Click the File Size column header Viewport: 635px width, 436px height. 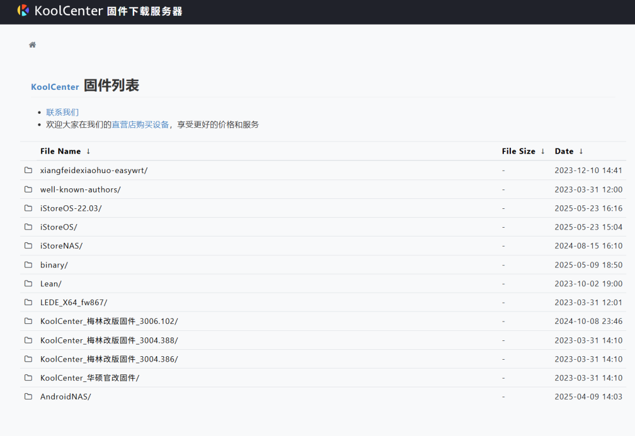point(519,151)
